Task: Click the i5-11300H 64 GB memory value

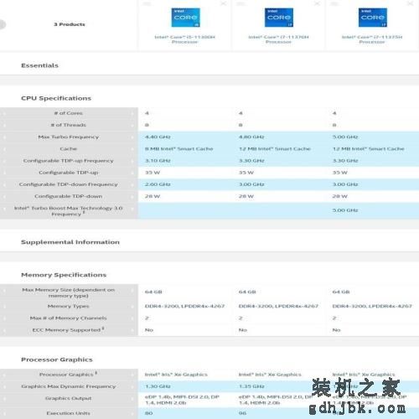Action: point(153,292)
